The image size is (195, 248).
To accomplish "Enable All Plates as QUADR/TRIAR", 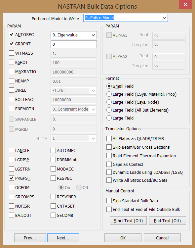I will [x=109, y=138].
